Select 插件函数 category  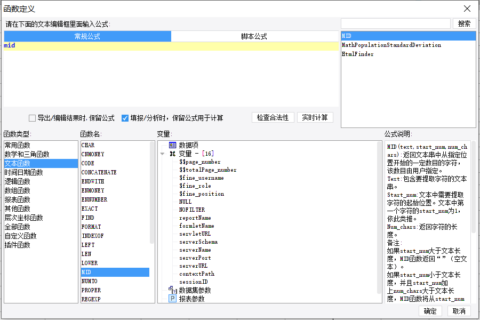tap(41, 245)
